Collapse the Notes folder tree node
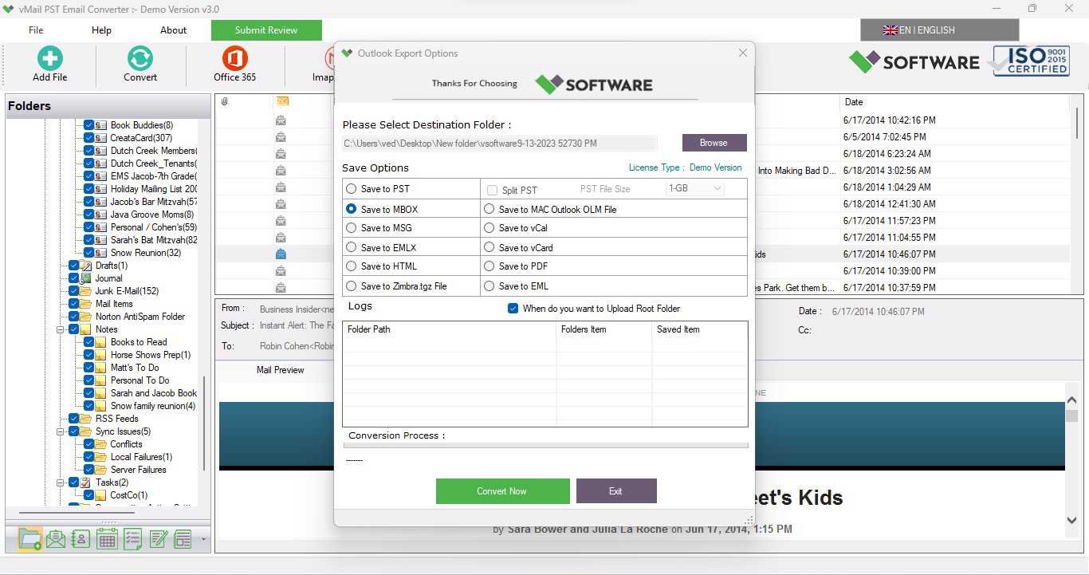This screenshot has width=1089, height=575. point(61,329)
